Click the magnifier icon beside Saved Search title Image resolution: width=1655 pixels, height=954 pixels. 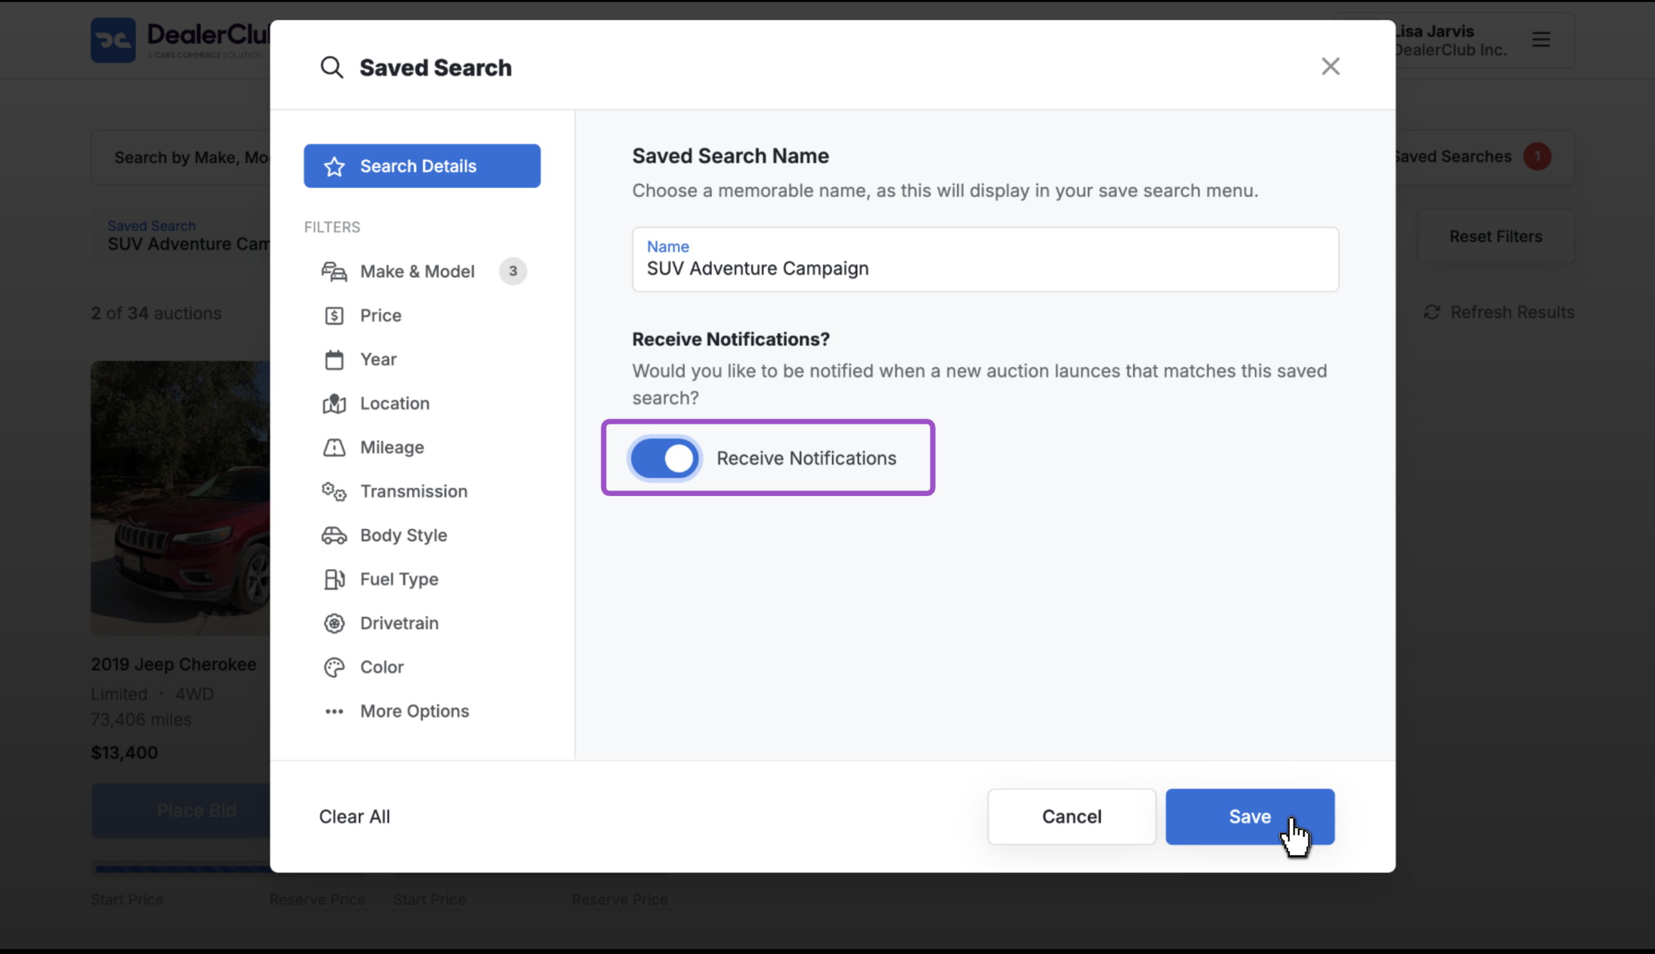pyautogui.click(x=332, y=67)
